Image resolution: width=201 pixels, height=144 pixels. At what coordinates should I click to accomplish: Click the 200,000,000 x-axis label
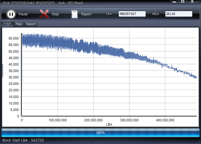click(93, 120)
